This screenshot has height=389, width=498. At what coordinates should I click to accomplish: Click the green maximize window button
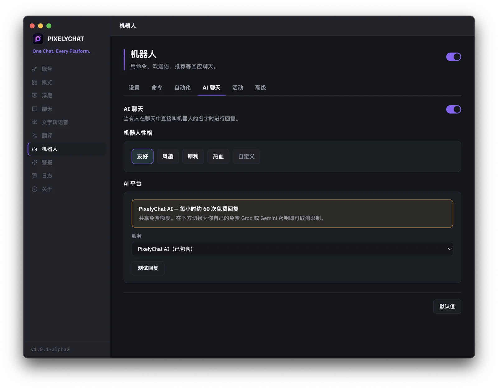[x=49, y=26]
